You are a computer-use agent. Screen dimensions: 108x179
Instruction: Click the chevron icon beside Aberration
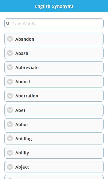pos(10,96)
